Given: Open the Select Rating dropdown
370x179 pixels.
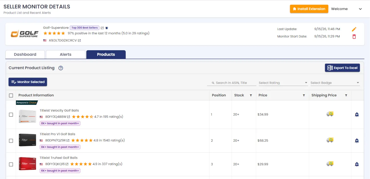Looking at the screenshot, I should [283, 83].
